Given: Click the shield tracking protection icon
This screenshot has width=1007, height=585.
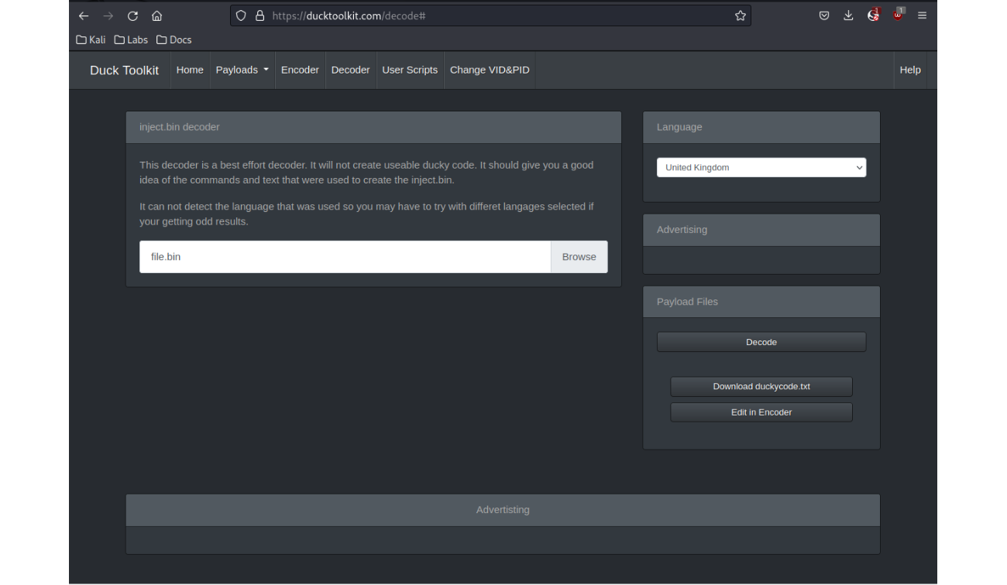Looking at the screenshot, I should [x=242, y=15].
